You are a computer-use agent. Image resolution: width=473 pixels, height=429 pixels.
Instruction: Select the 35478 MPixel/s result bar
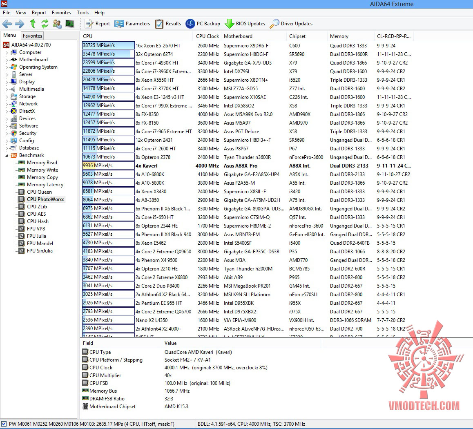[108, 54]
